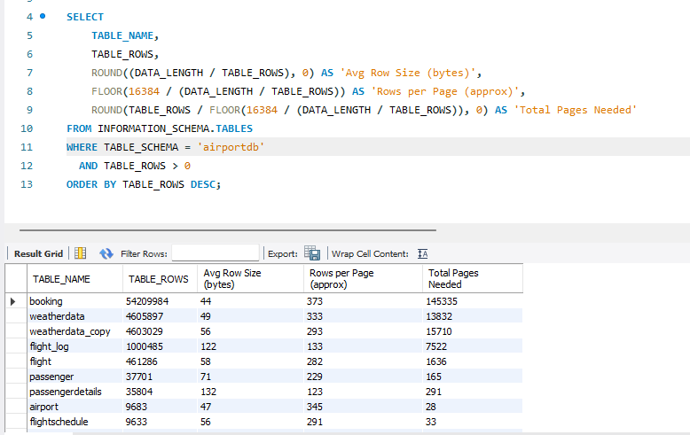The height and width of the screenshot is (435, 690).
Task: Click the blue statement marker on line 4
Action: (42, 17)
